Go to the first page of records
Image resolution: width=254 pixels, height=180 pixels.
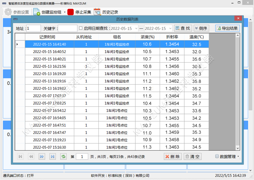(21, 156)
